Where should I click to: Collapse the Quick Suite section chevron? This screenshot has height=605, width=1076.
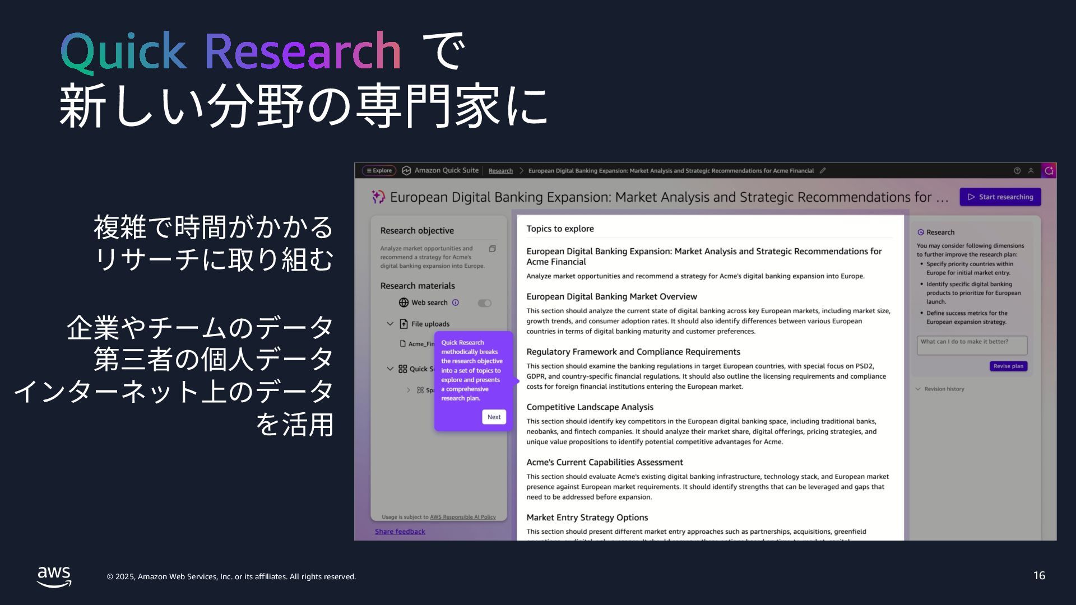pos(390,369)
